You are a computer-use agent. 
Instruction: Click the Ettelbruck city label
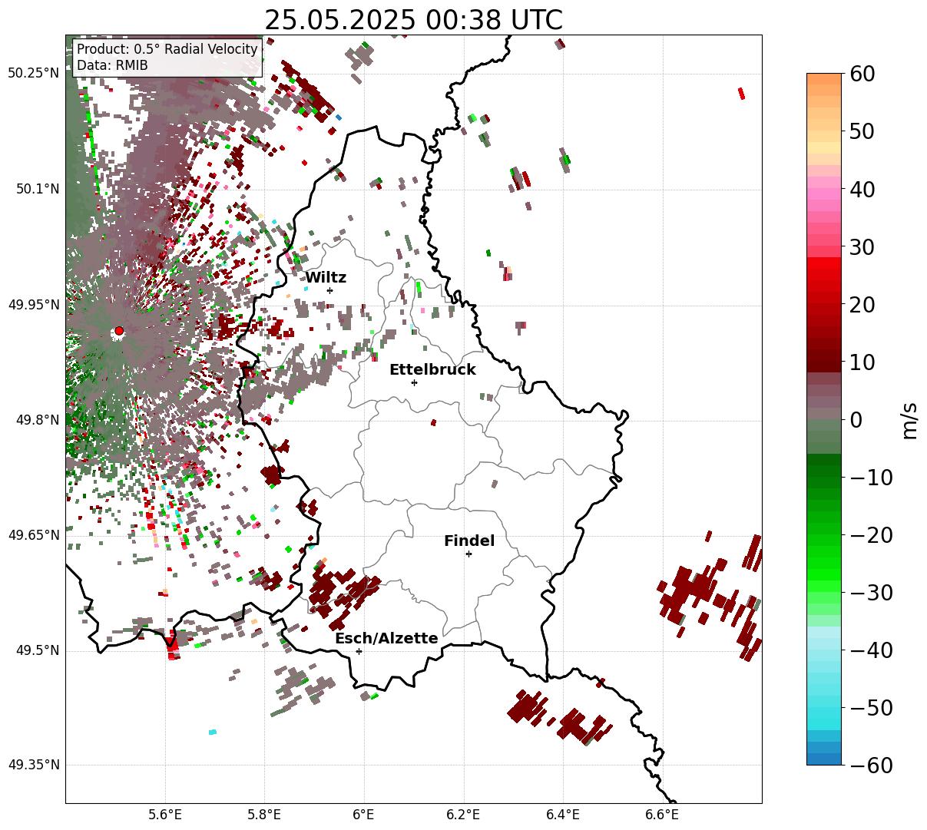[432, 370]
